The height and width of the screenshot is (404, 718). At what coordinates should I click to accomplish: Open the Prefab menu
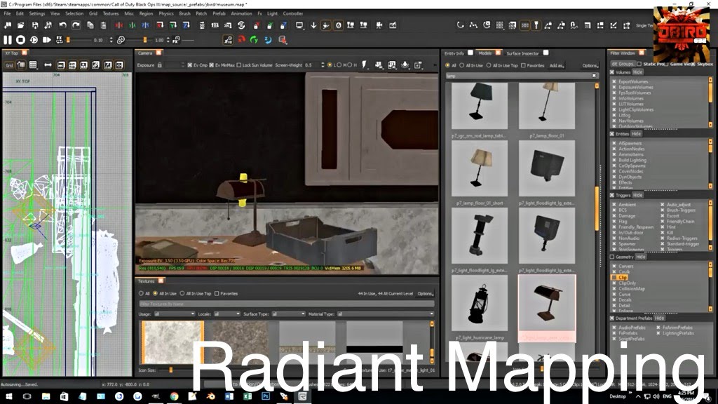tap(219, 14)
